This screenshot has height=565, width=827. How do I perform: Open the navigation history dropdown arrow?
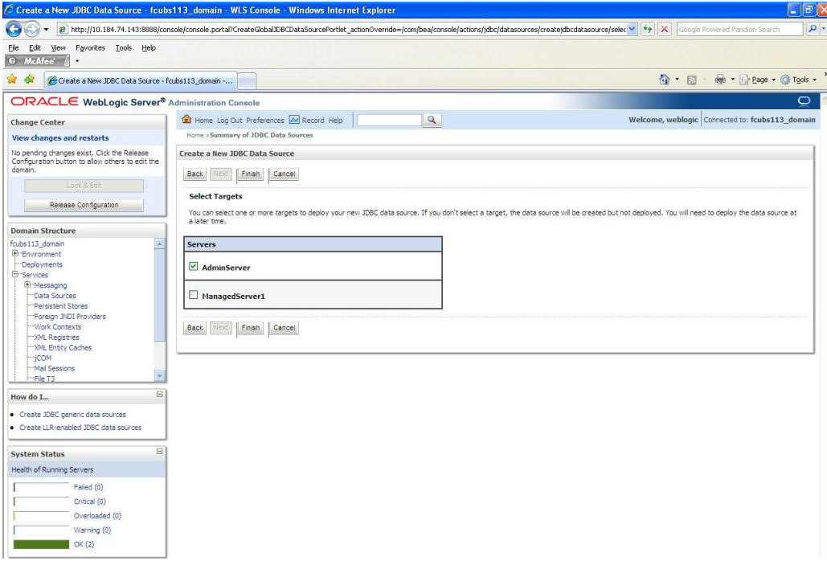46,30
